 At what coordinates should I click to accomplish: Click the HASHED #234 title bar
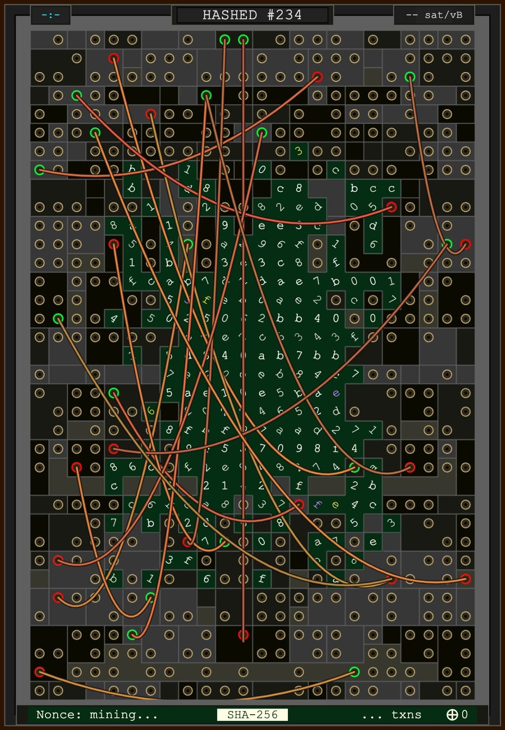click(252, 15)
